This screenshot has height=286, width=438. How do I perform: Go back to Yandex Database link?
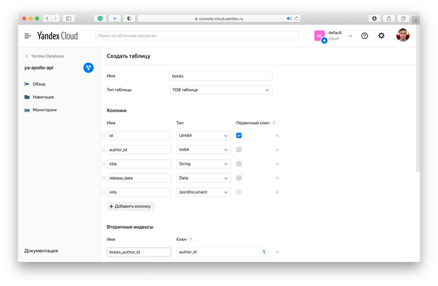point(48,56)
